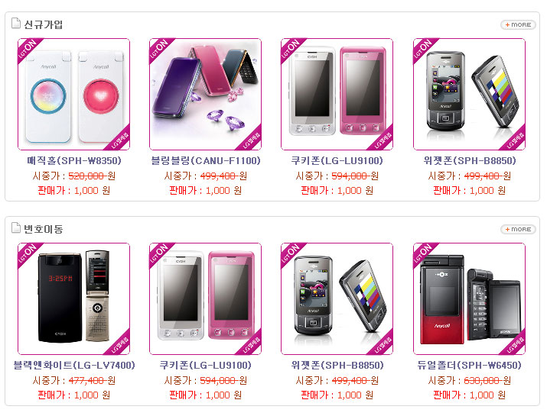Open the 듀얼폴더 SPH-W6450 phone image
This screenshot has height=416, width=547.
coord(469,299)
